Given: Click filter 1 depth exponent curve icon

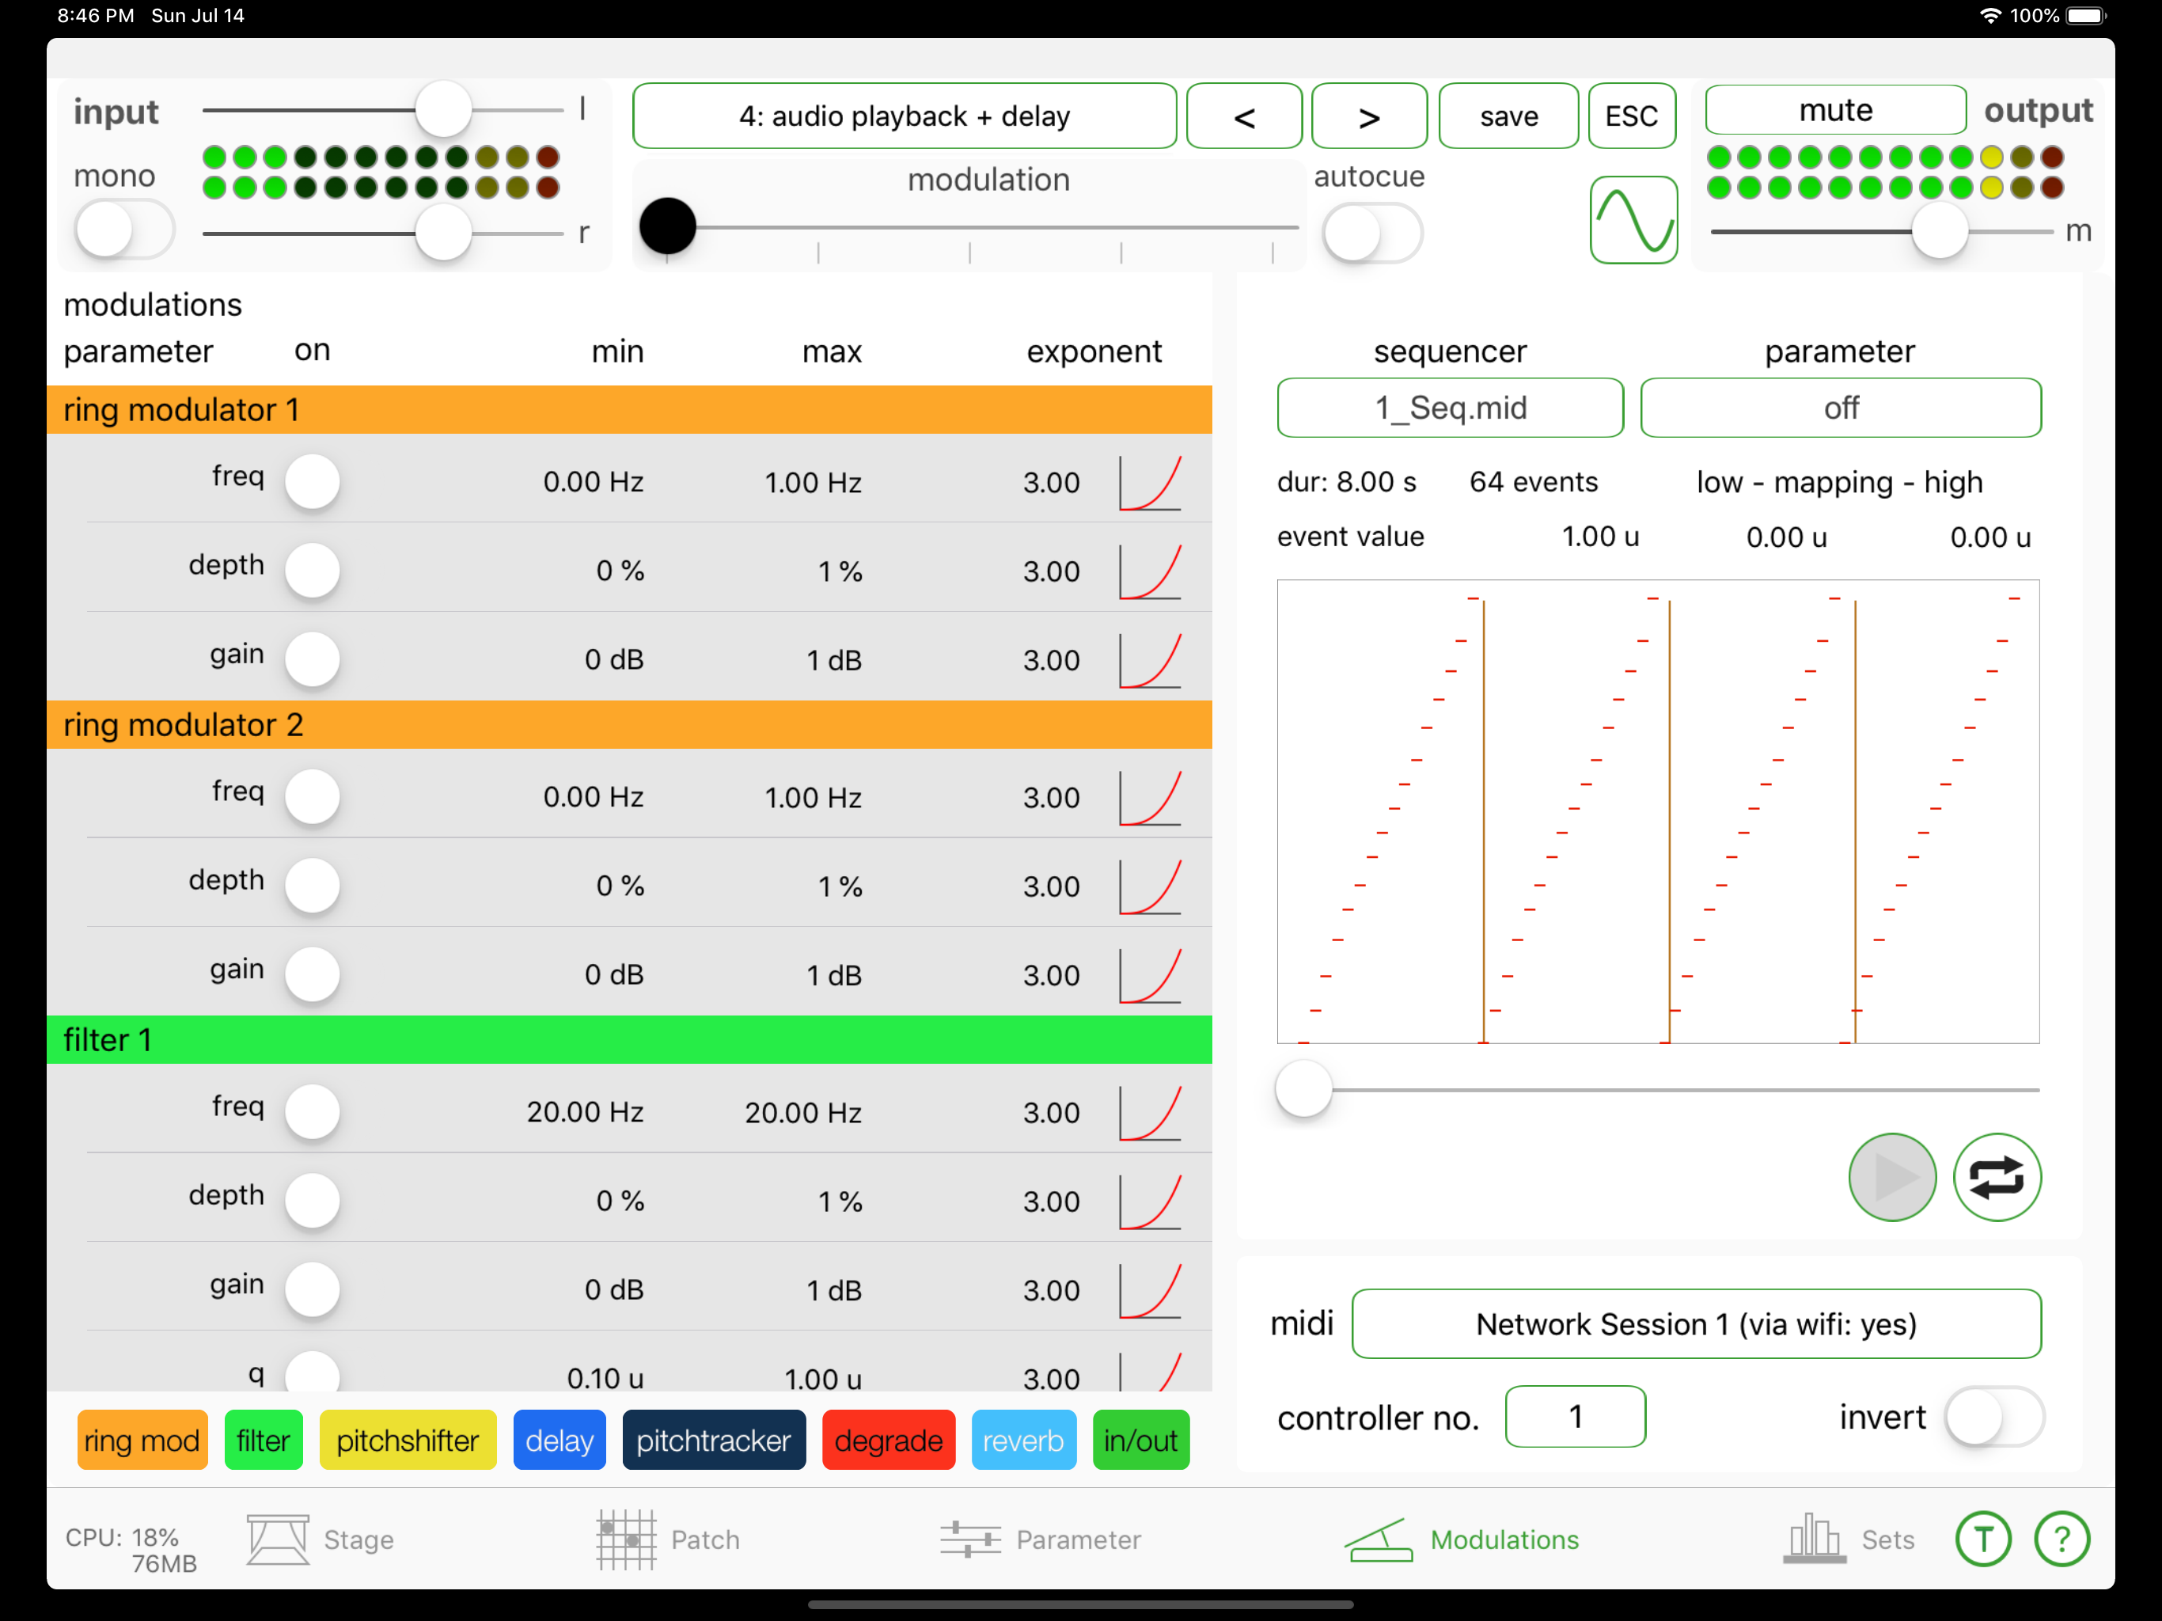Looking at the screenshot, I should (1151, 1202).
